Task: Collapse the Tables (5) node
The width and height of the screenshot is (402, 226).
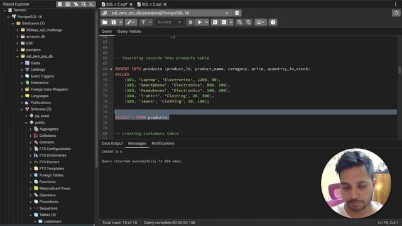Action: (x=31, y=215)
